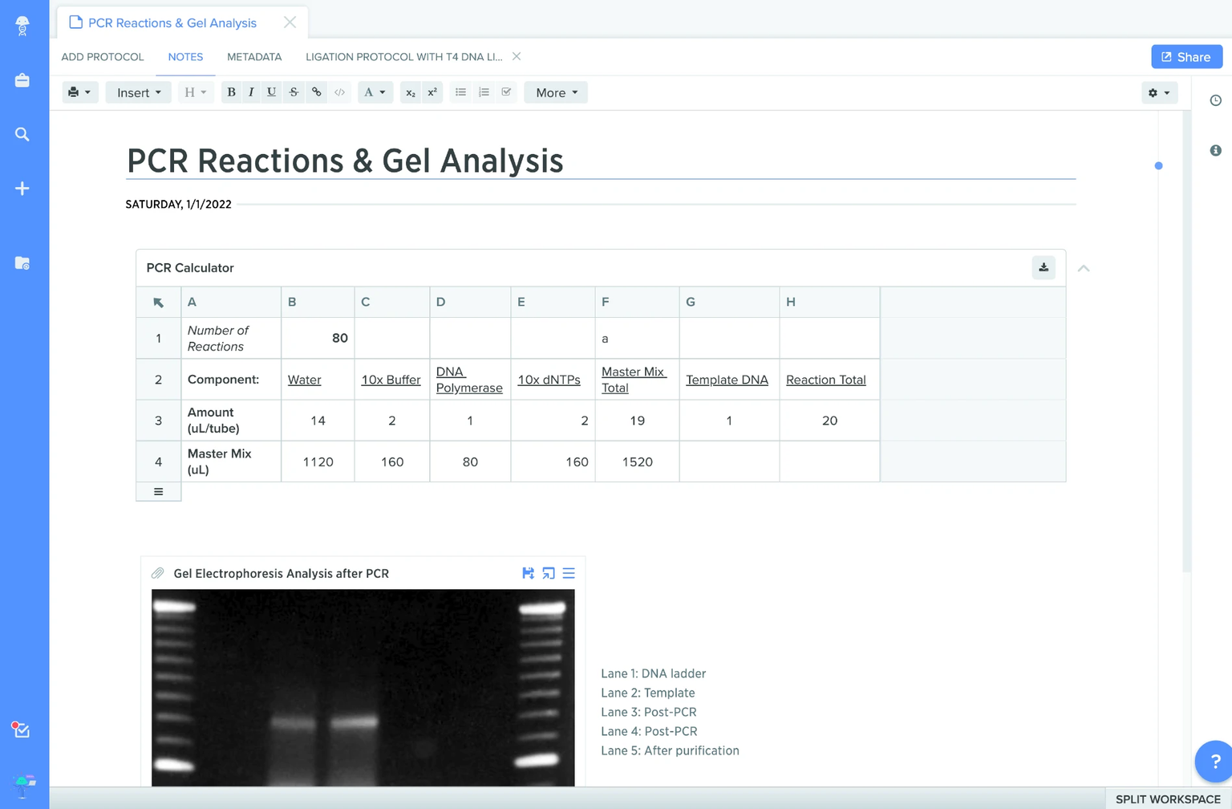Open gel image in expanded view

click(x=549, y=573)
